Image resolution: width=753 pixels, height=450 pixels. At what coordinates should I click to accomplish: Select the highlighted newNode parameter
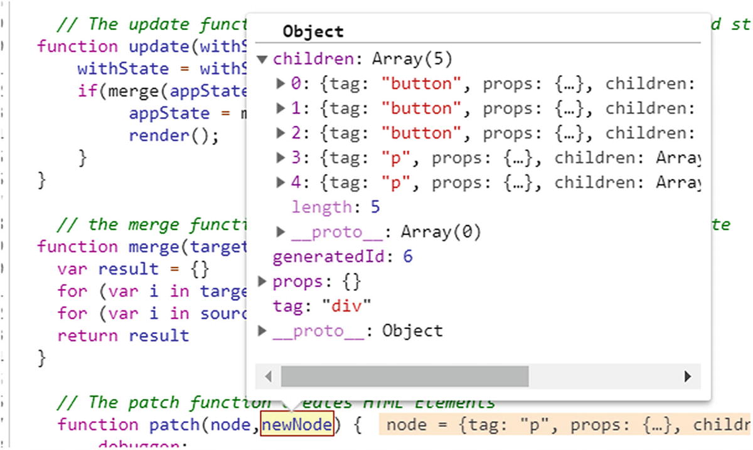(297, 424)
